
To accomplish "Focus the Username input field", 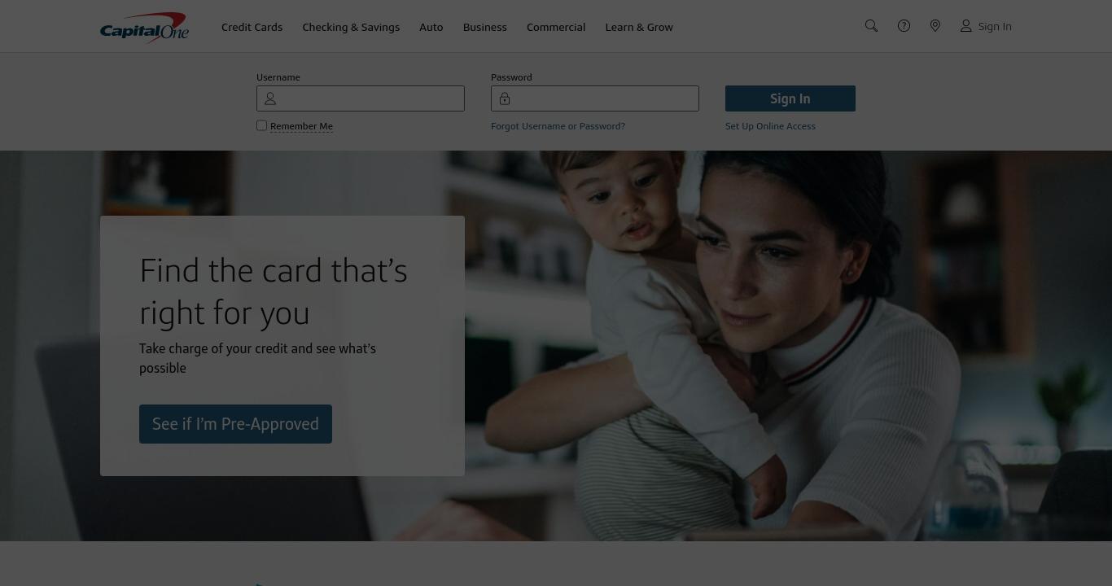I will coord(361,98).
